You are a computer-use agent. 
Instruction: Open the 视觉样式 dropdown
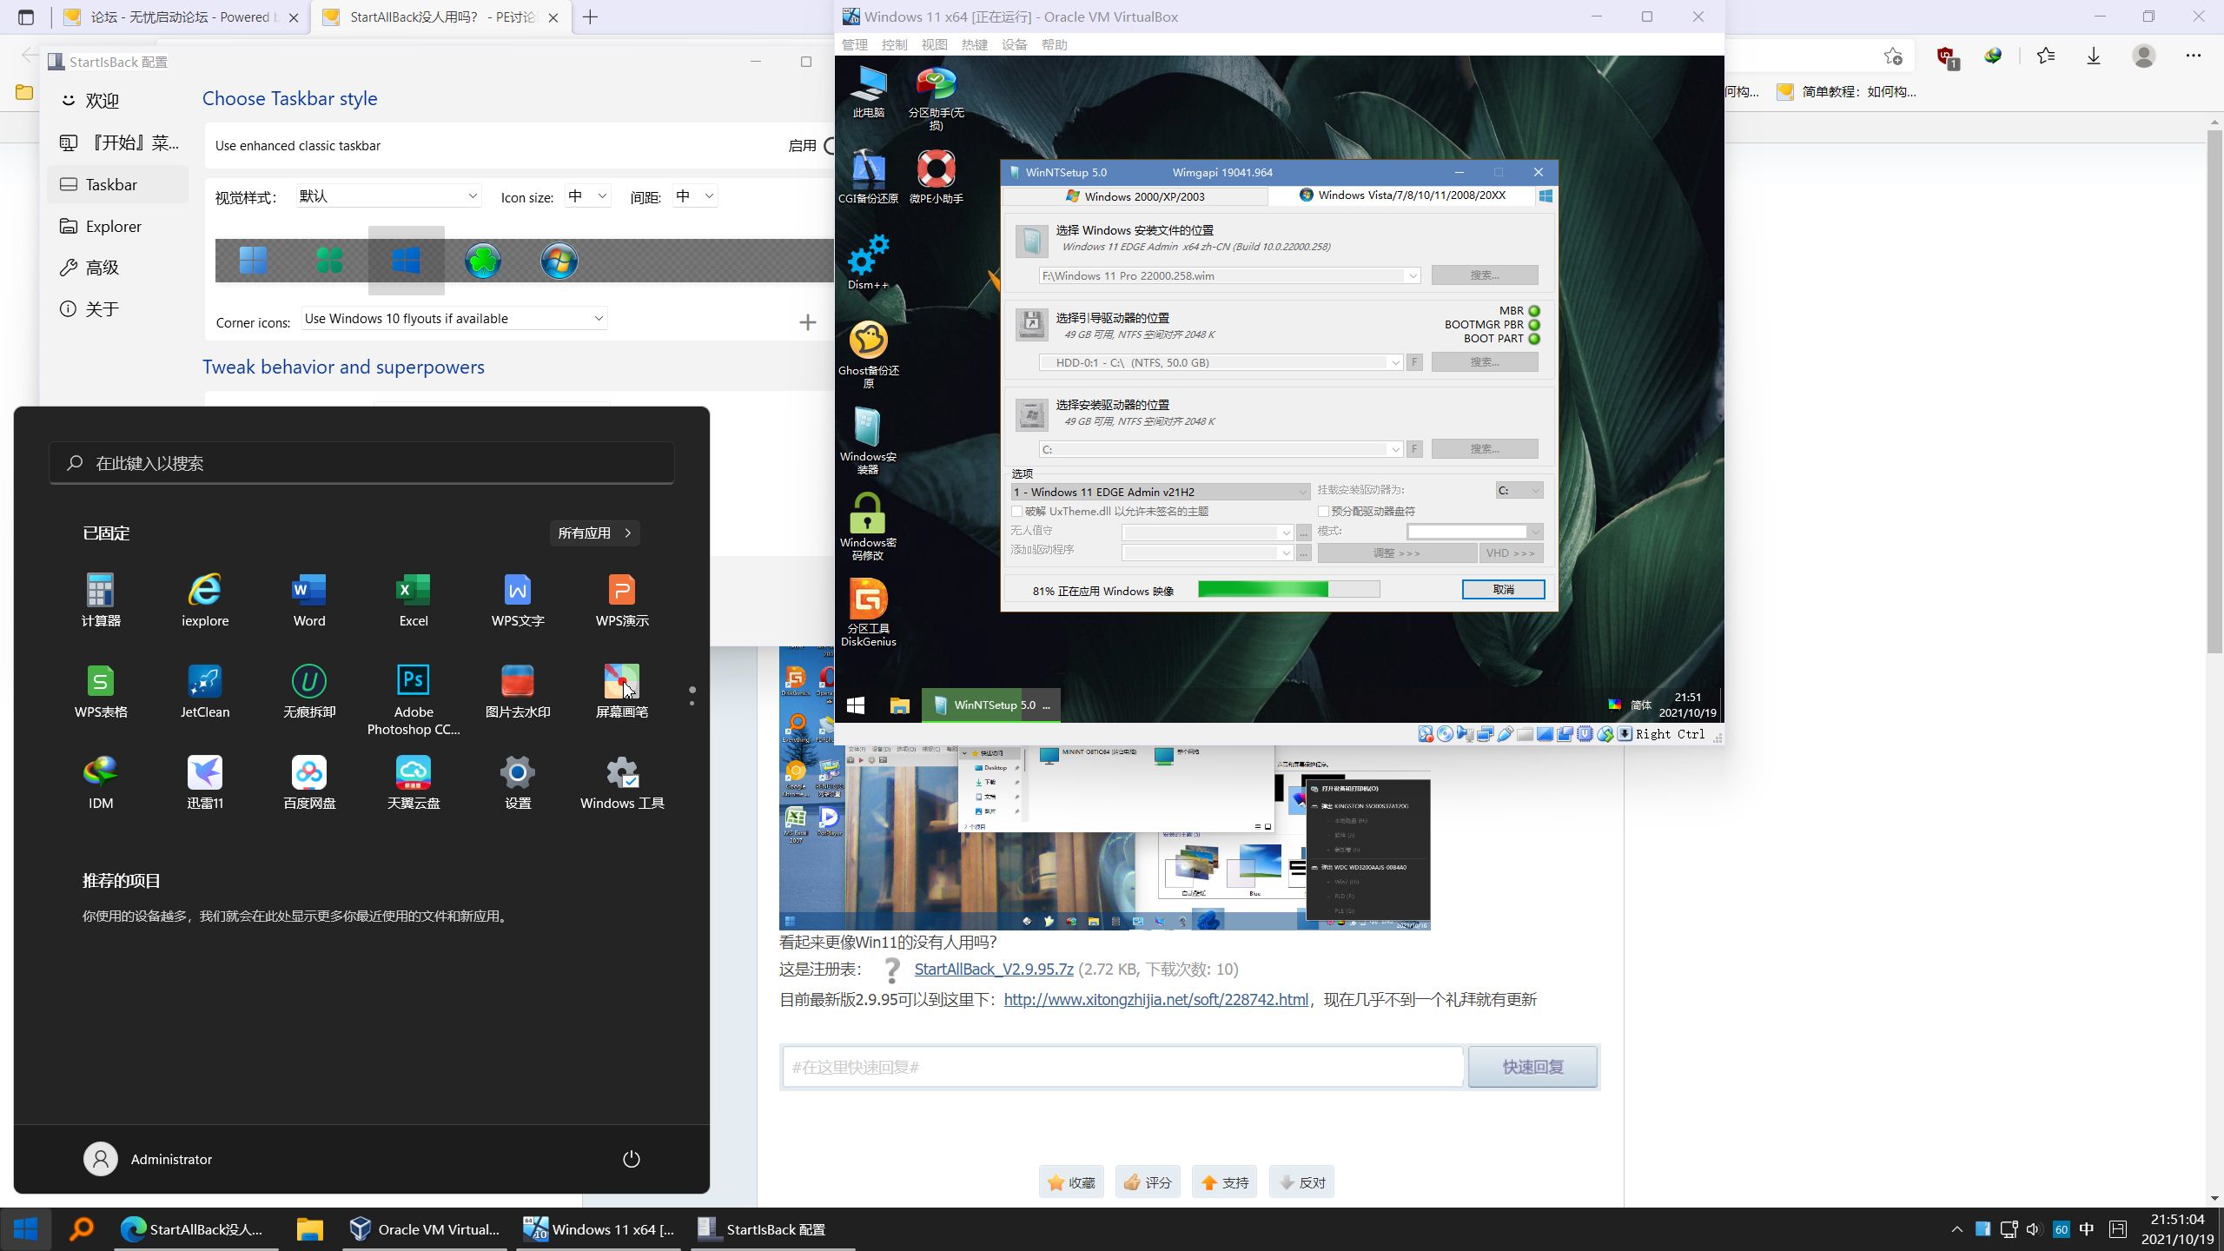[388, 196]
